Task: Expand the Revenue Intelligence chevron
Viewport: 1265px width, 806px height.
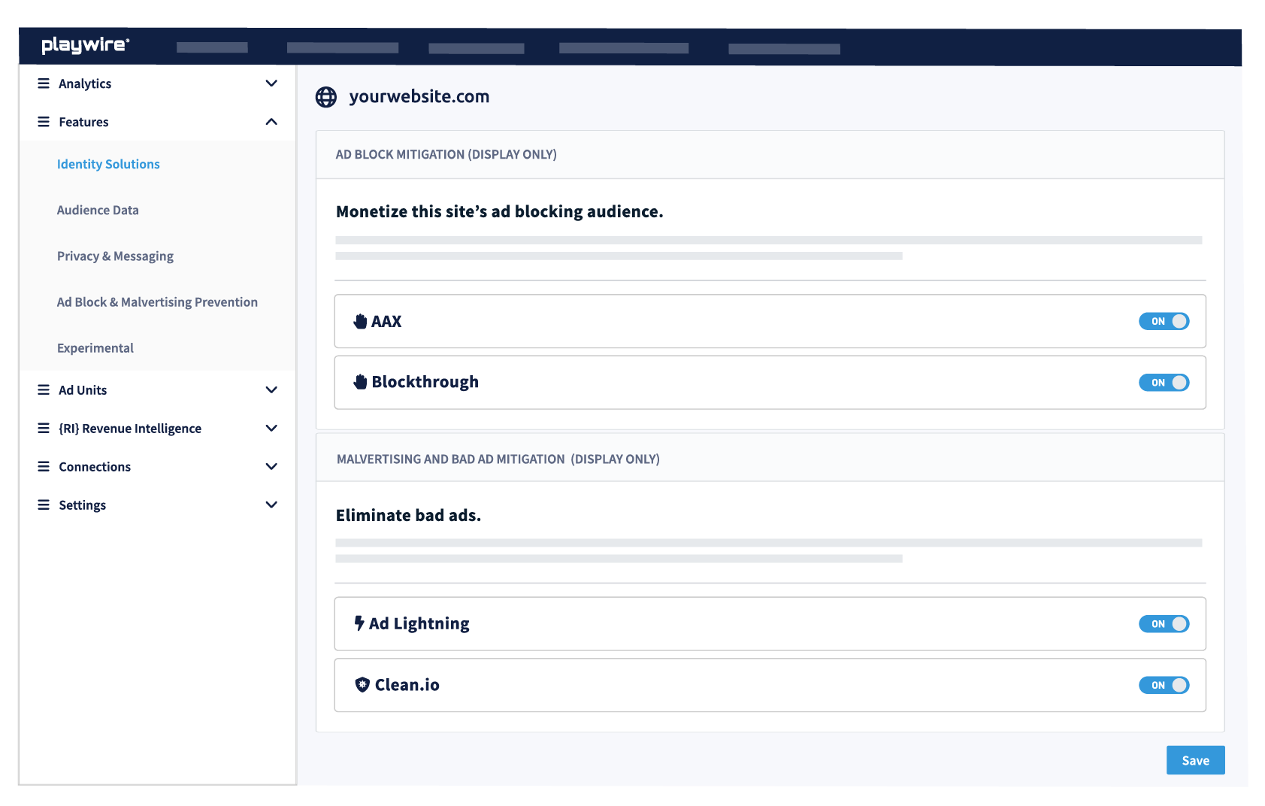Action: coord(271,428)
